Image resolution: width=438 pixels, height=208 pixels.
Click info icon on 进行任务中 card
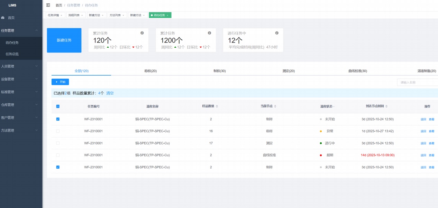(276, 33)
